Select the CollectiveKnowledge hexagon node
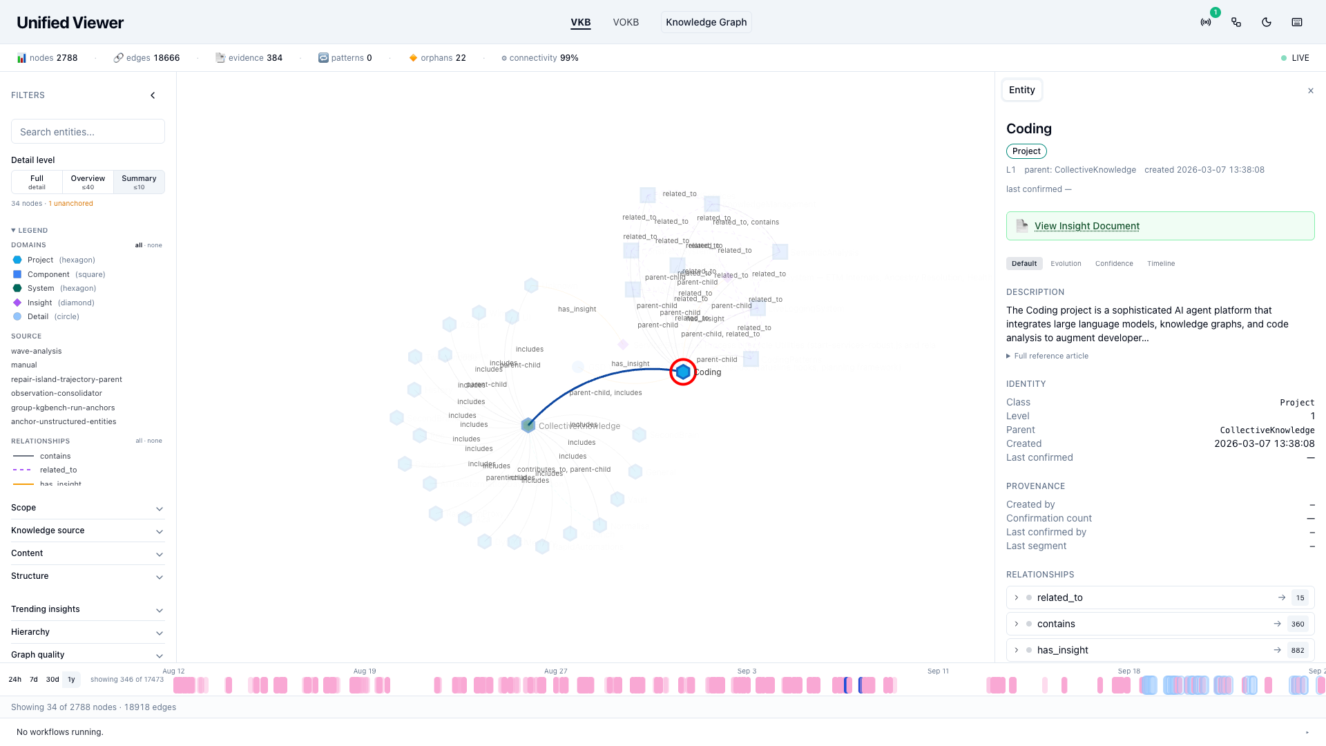 click(528, 425)
